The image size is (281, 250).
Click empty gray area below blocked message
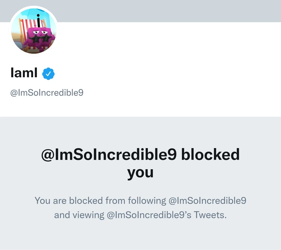140,237
